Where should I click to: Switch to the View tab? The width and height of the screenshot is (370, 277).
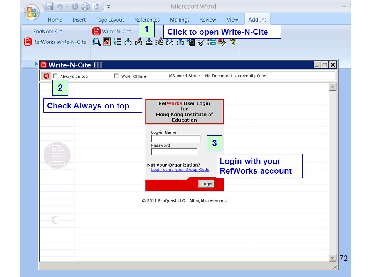(232, 20)
